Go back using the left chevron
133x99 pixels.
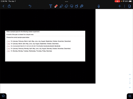click(x=3, y=6)
